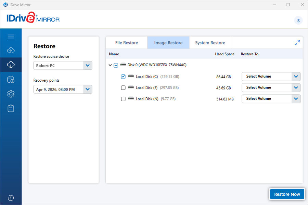Open the user profile avatar S
This screenshot has height=205, width=308.
click(298, 20)
